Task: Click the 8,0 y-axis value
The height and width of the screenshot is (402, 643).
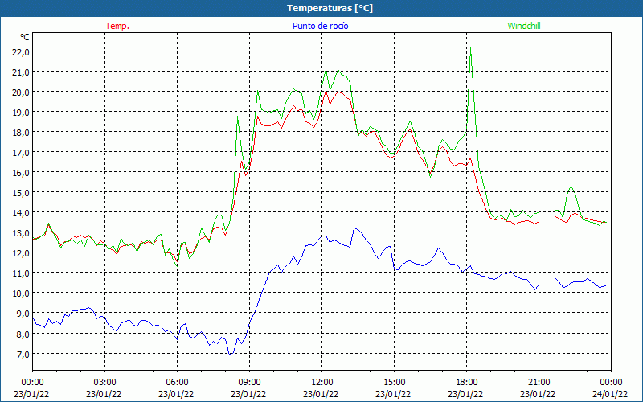Action: 23,334
